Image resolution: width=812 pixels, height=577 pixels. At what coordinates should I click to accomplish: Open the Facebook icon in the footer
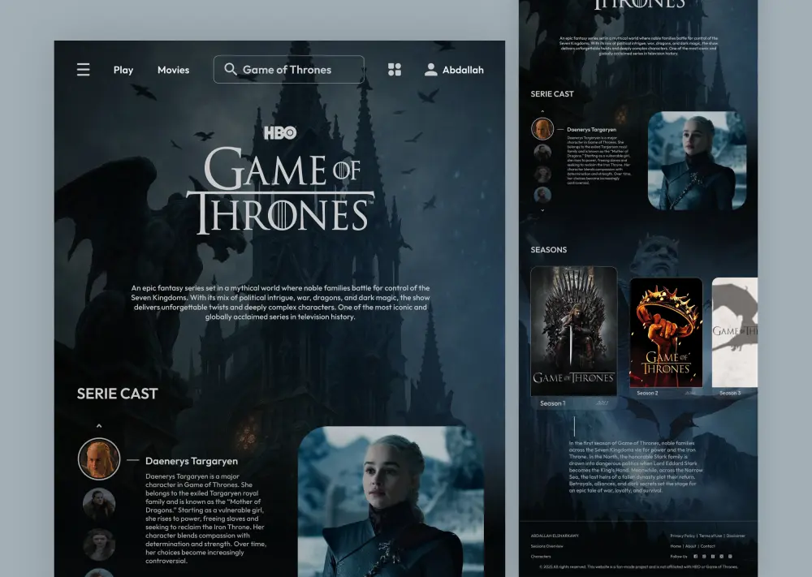tap(696, 556)
